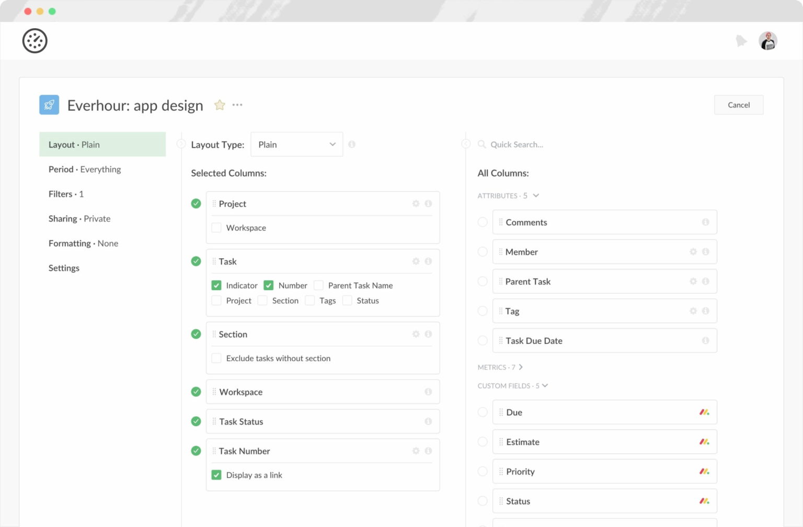803x527 pixels.
Task: Check Exclude tasks without section
Action: tap(216, 358)
